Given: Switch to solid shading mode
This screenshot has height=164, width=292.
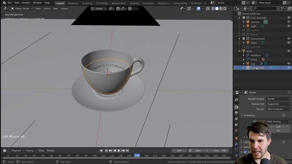Looking at the screenshot, I should pyautogui.click(x=217, y=9).
